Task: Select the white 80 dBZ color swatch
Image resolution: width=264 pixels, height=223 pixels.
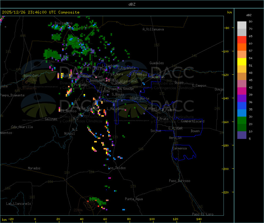Action: click(242, 25)
